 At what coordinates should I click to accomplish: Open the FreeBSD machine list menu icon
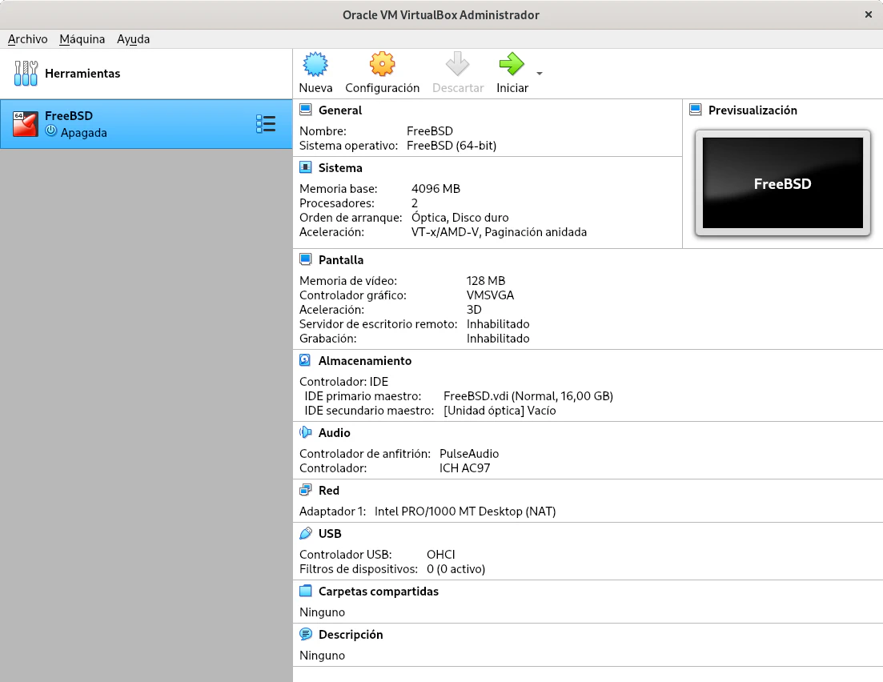[x=266, y=123]
